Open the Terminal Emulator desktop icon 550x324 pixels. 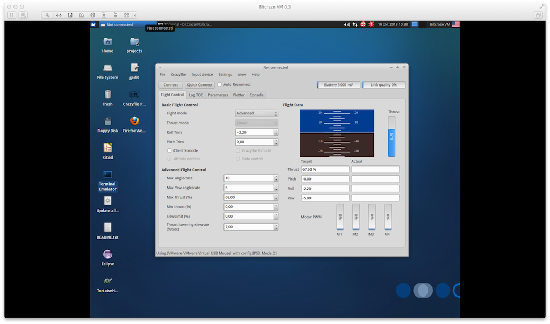[x=107, y=175]
